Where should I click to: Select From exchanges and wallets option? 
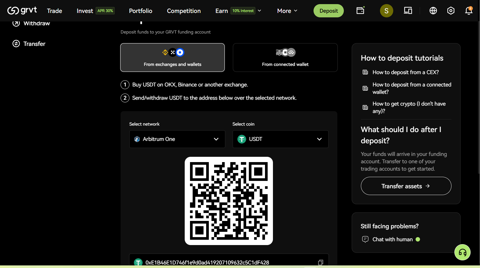[172, 58]
